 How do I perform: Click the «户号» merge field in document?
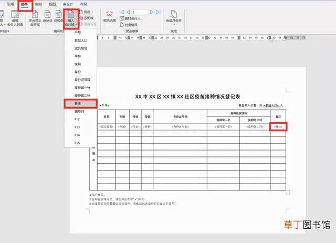pos(104,105)
